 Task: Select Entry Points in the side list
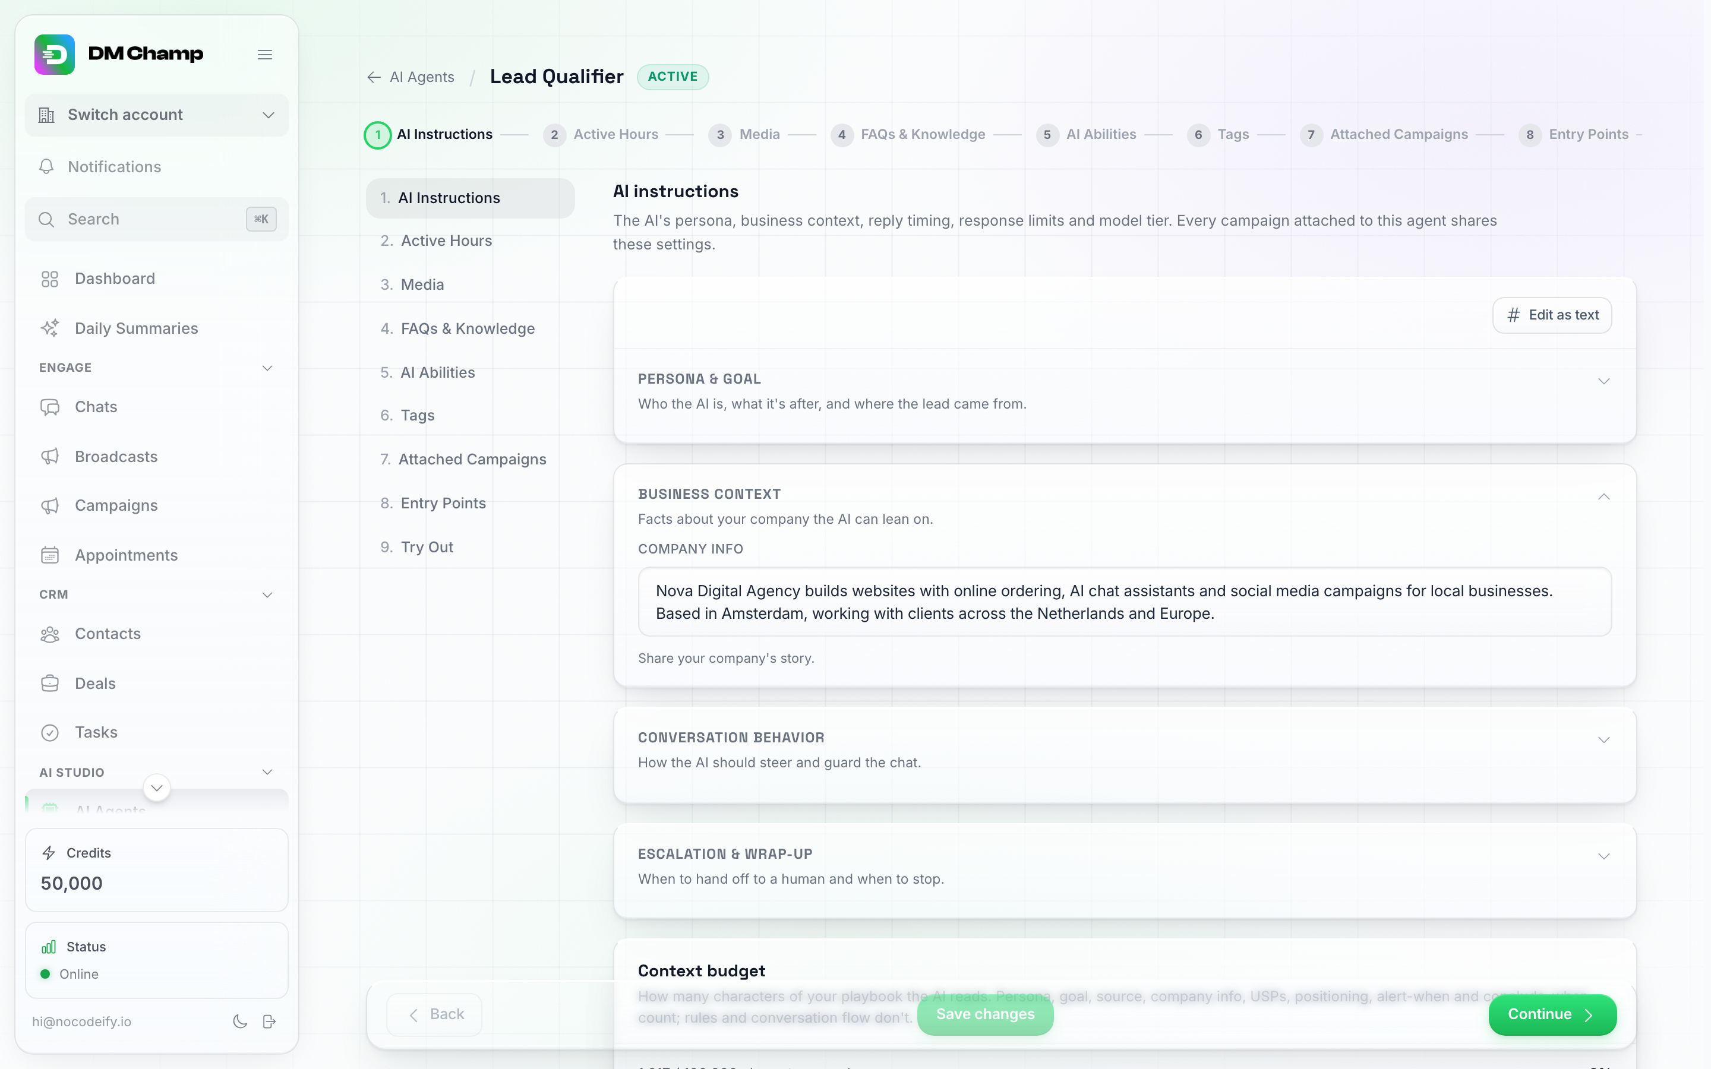470,502
